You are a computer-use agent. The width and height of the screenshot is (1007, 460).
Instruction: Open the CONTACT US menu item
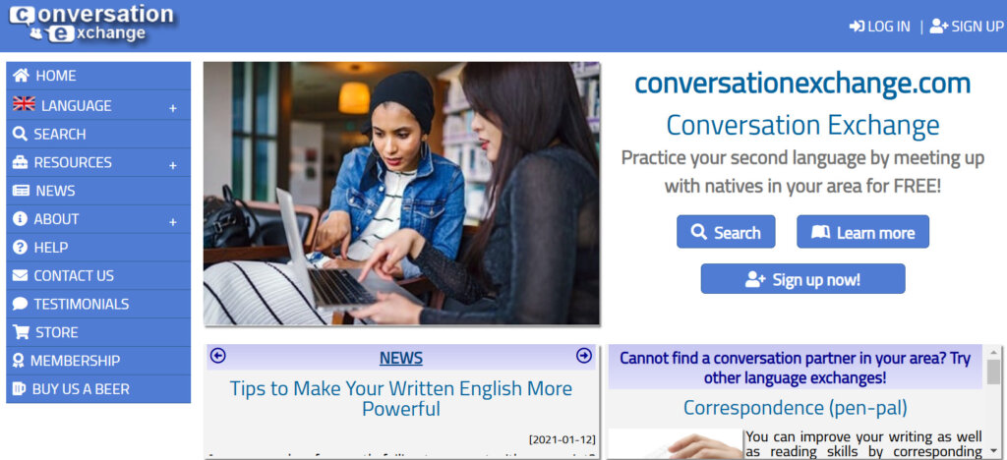(x=98, y=275)
